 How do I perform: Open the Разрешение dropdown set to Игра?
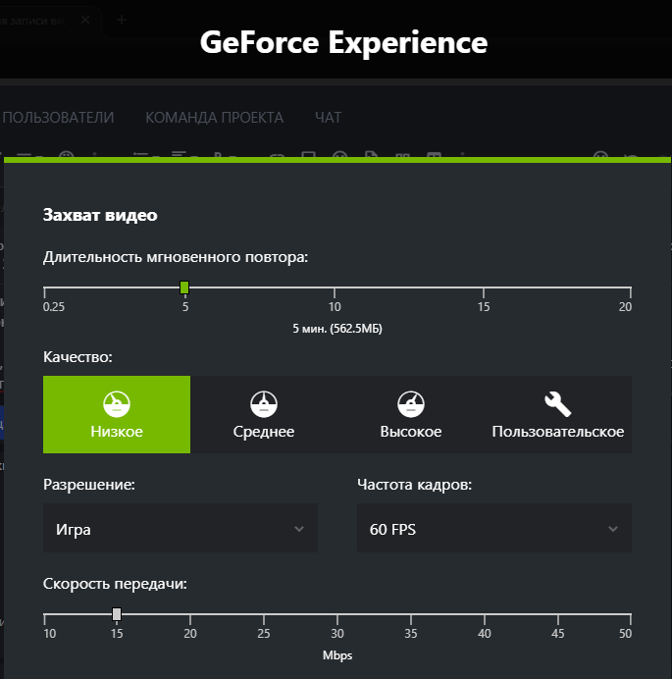180,529
